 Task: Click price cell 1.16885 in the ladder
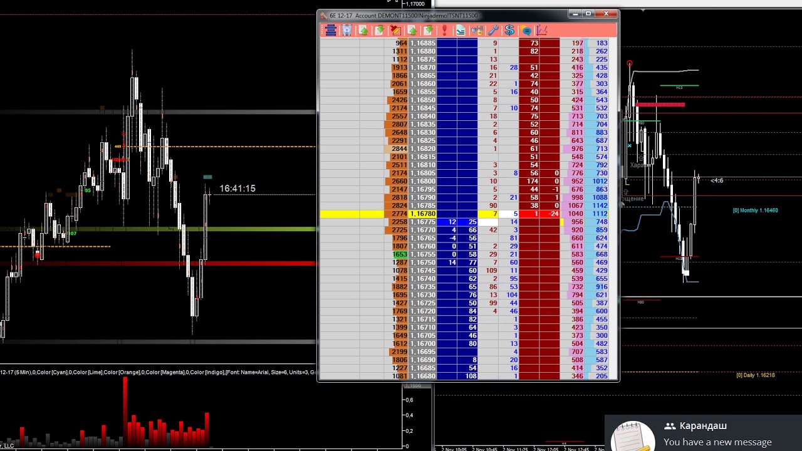tap(423, 43)
